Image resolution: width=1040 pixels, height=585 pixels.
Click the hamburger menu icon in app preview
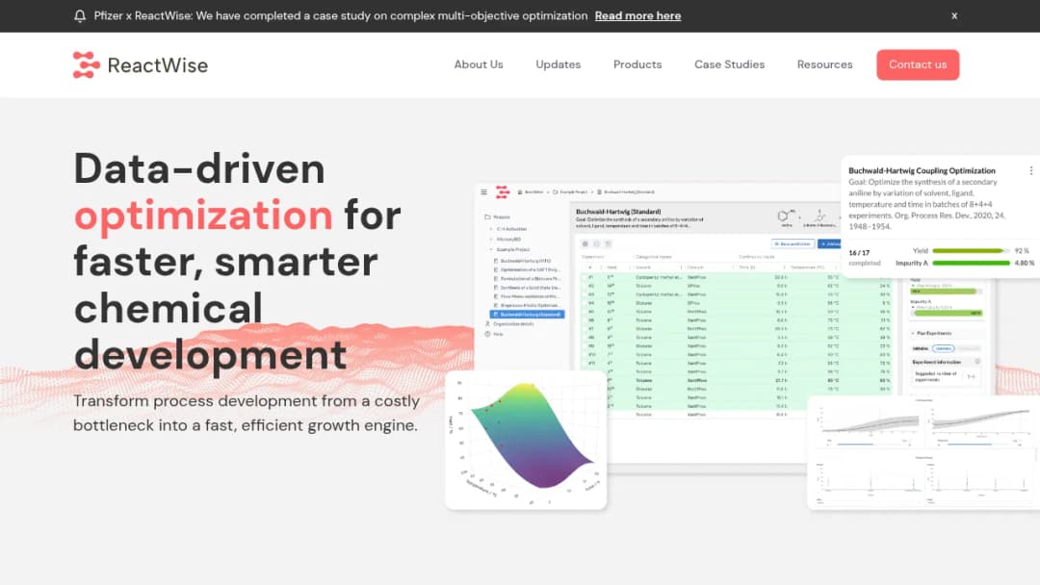(x=483, y=192)
